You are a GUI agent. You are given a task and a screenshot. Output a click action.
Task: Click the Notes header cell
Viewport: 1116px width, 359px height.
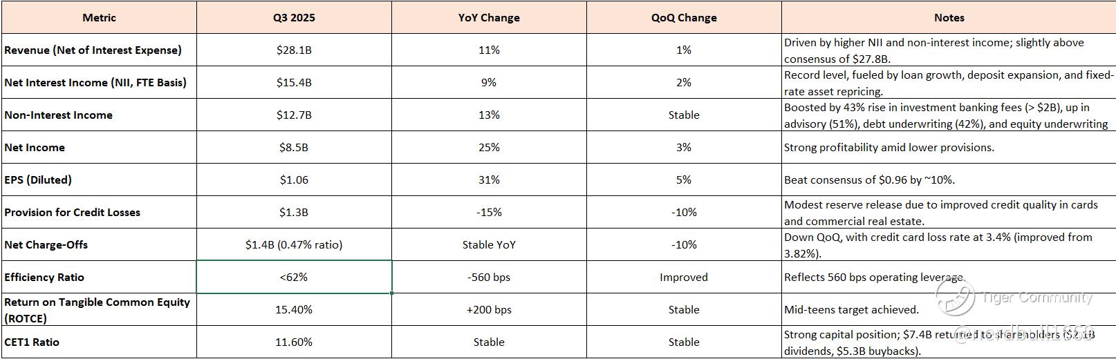pos(949,17)
